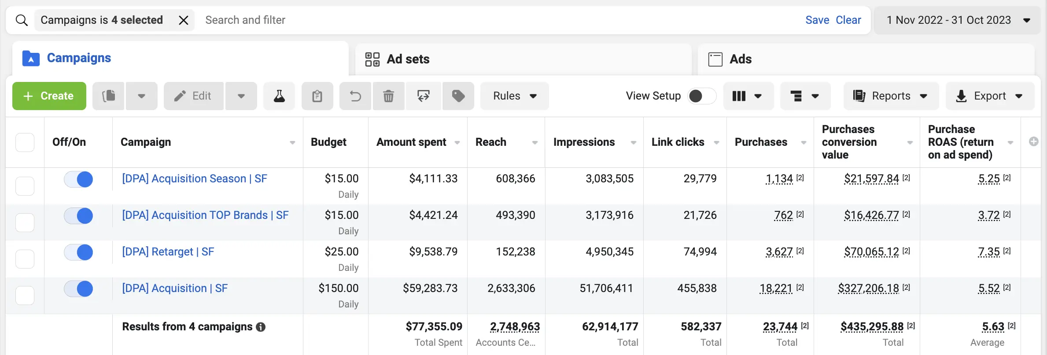Open the A/B test flask icon
The height and width of the screenshot is (355, 1047).
coord(279,96)
